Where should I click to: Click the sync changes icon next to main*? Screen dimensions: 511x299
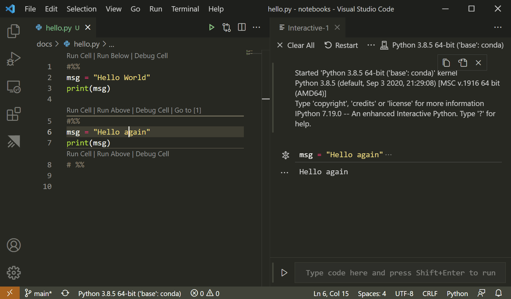pyautogui.click(x=65, y=293)
